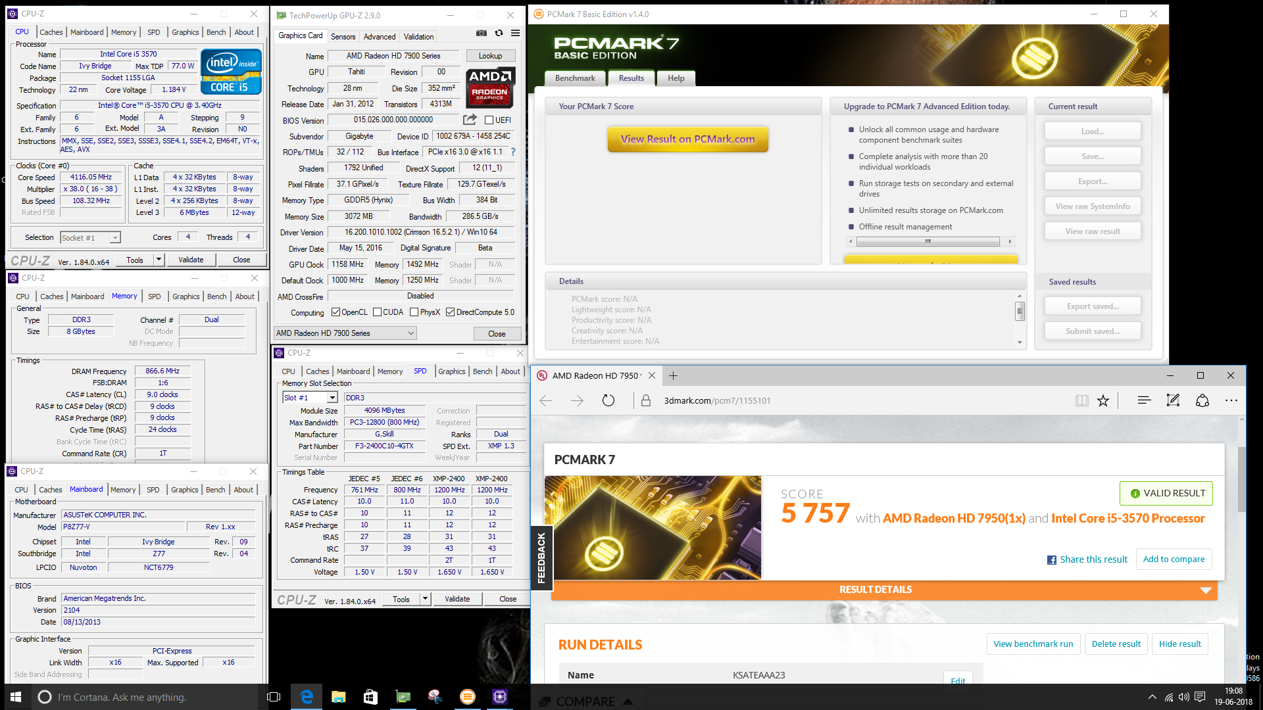The height and width of the screenshot is (710, 1263).
Task: Click Validate in the top CPU-Z window
Action: tap(191, 260)
